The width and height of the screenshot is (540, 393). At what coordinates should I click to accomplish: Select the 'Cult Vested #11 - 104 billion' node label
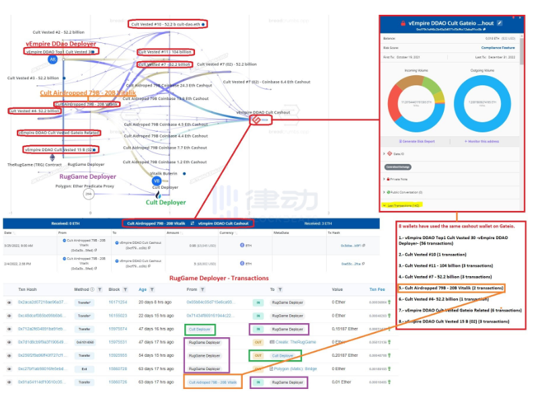click(x=165, y=52)
